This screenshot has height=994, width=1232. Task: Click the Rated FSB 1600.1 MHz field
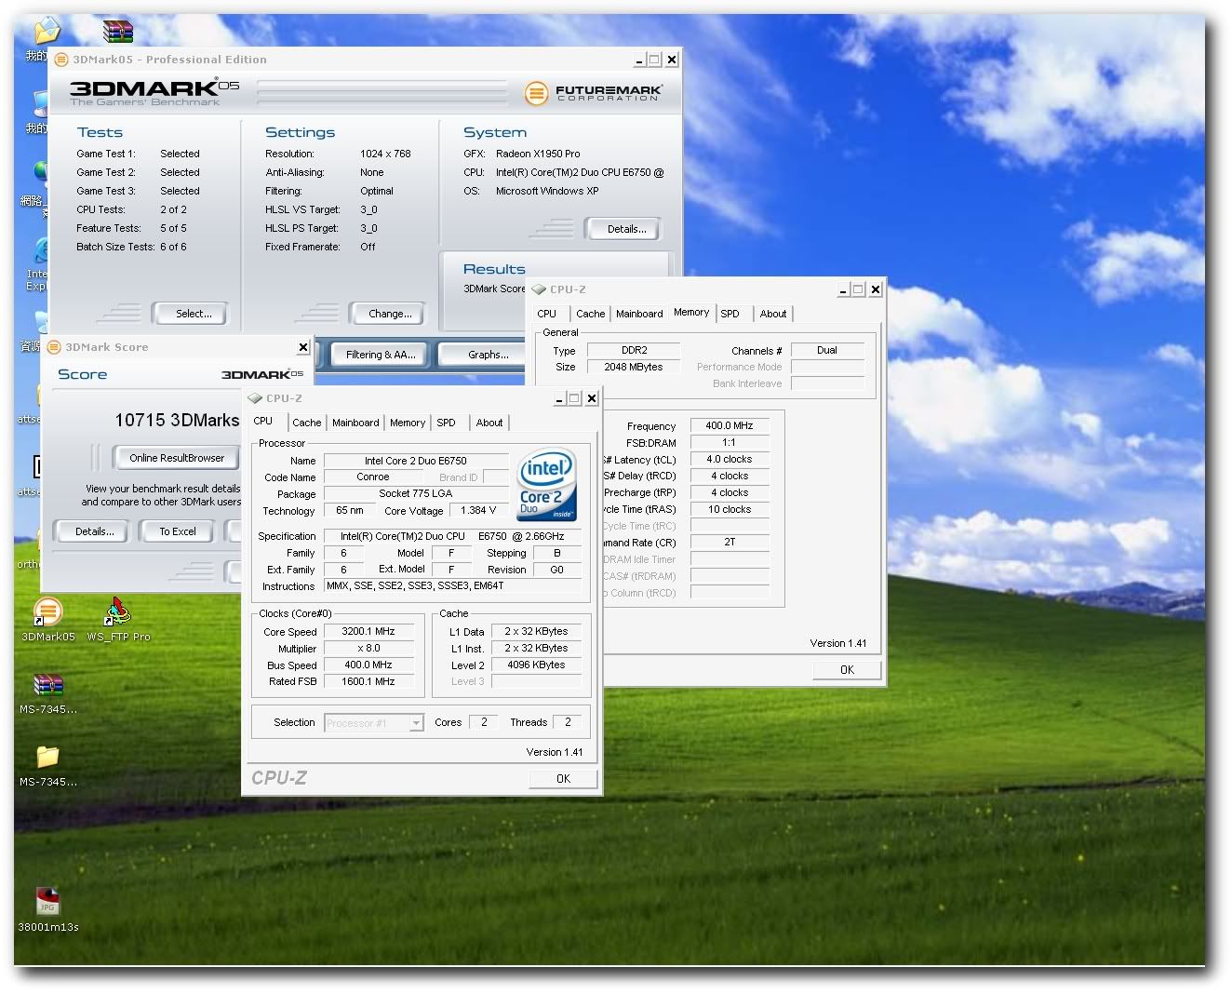(368, 681)
